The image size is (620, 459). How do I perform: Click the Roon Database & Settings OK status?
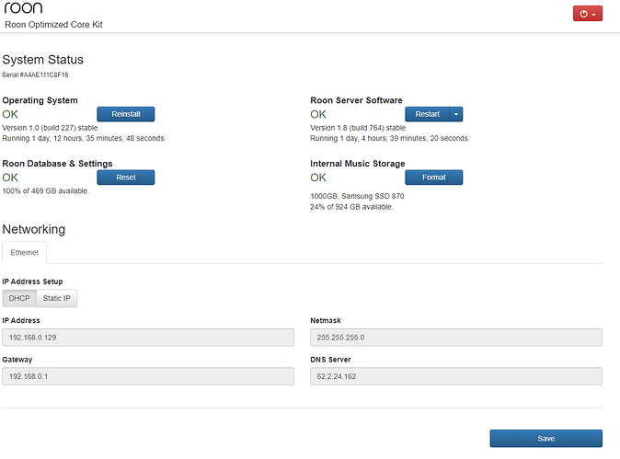pyautogui.click(x=10, y=178)
